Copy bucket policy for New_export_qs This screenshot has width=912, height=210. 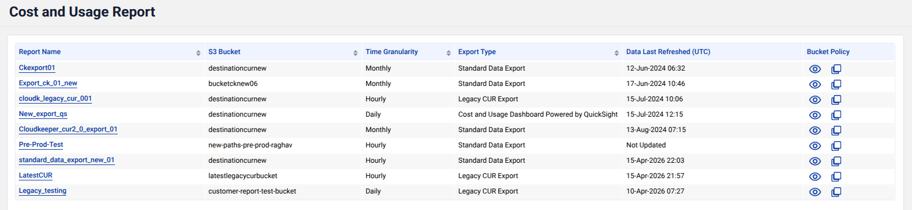[x=836, y=115]
